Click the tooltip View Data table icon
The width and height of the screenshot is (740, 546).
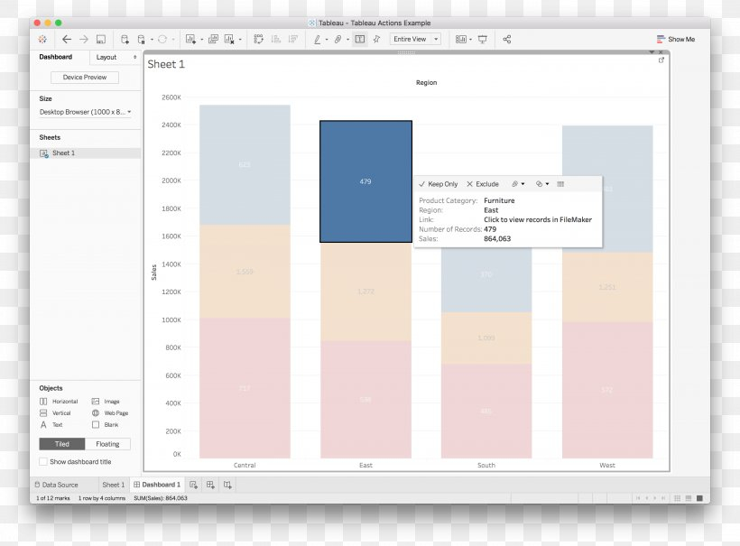click(x=560, y=184)
